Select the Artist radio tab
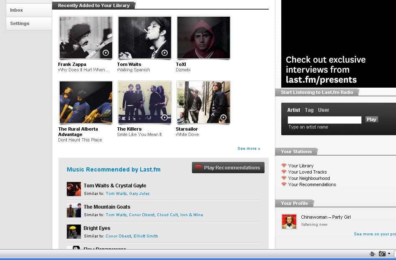This screenshot has width=396, height=260. (293, 110)
